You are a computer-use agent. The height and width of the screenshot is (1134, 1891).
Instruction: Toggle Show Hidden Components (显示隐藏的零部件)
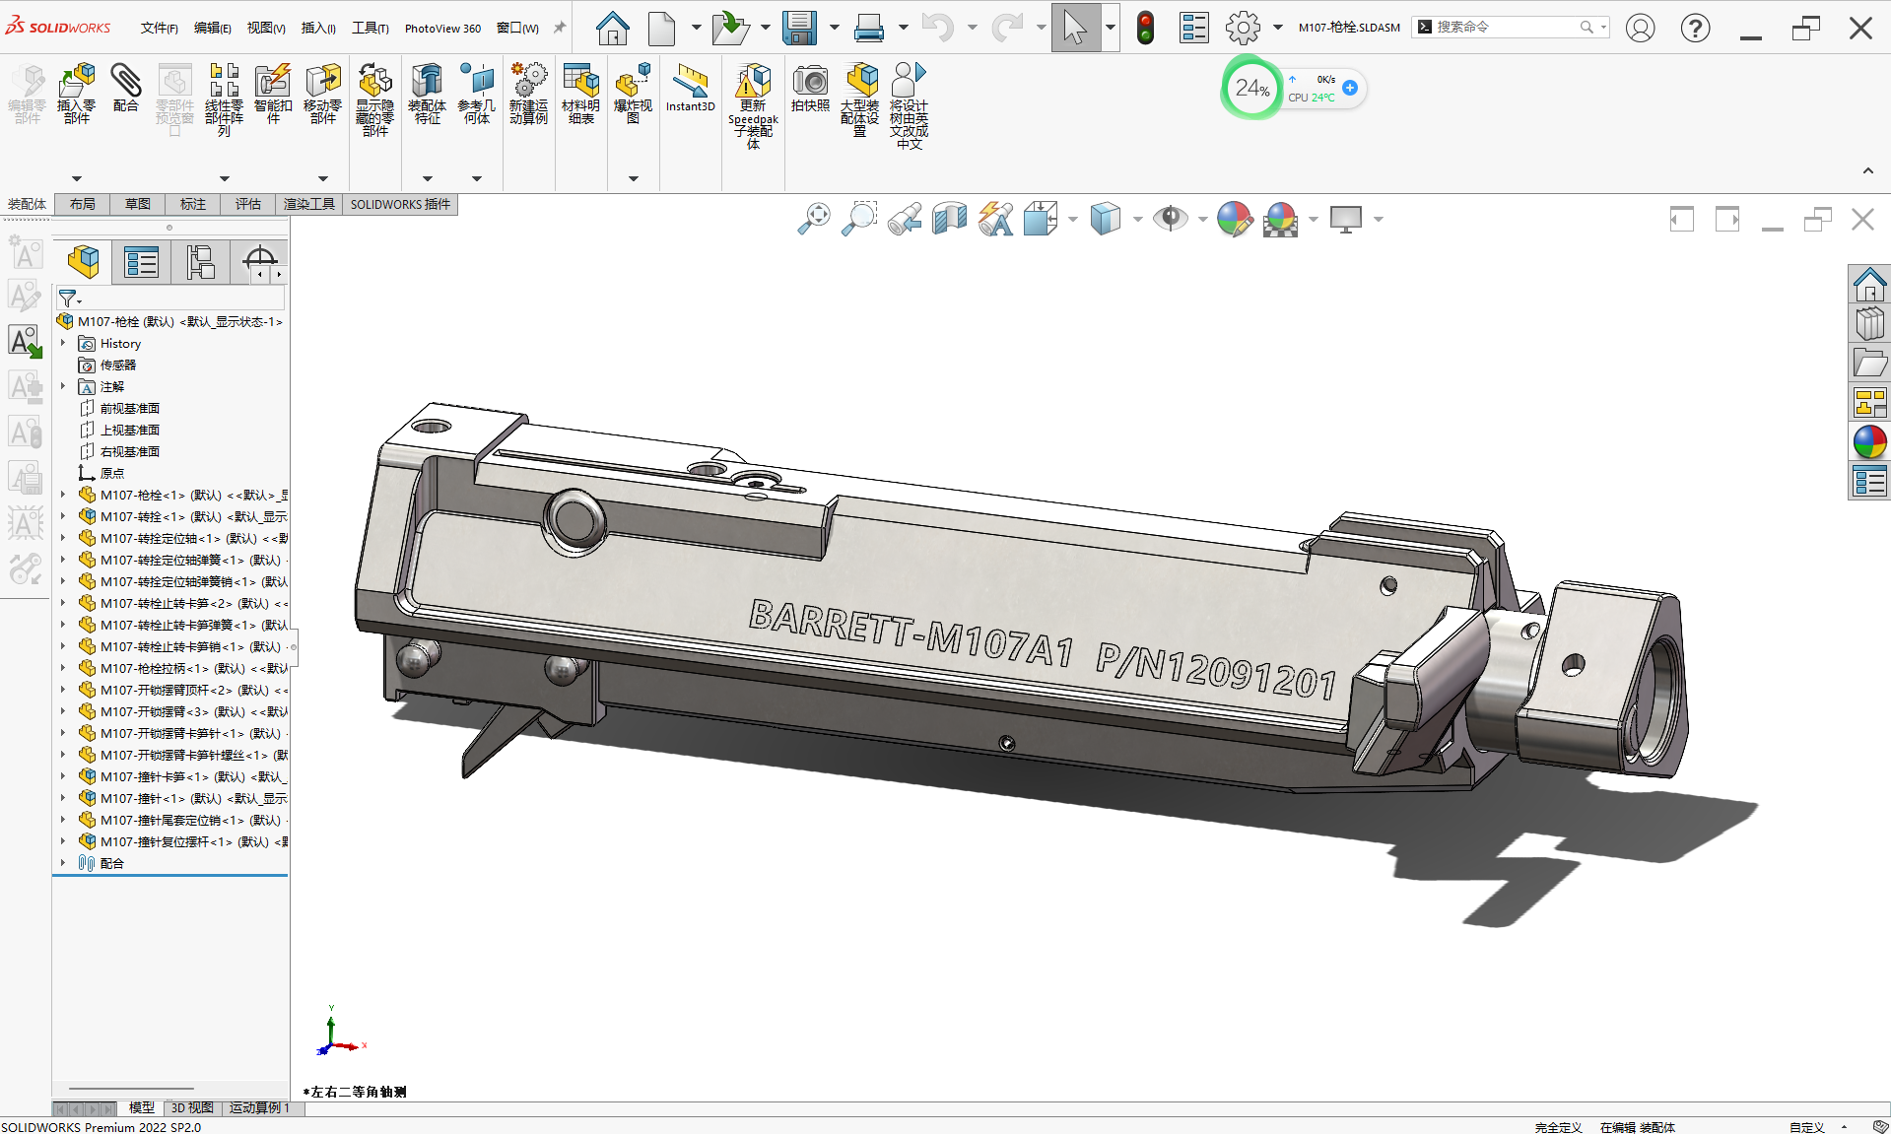(x=374, y=99)
